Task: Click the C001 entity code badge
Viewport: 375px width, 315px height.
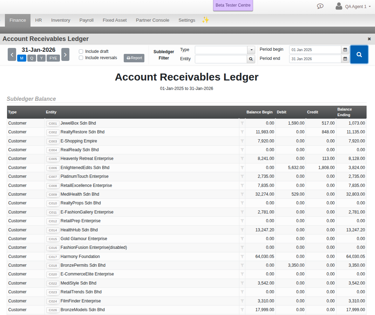Action: [53, 124]
